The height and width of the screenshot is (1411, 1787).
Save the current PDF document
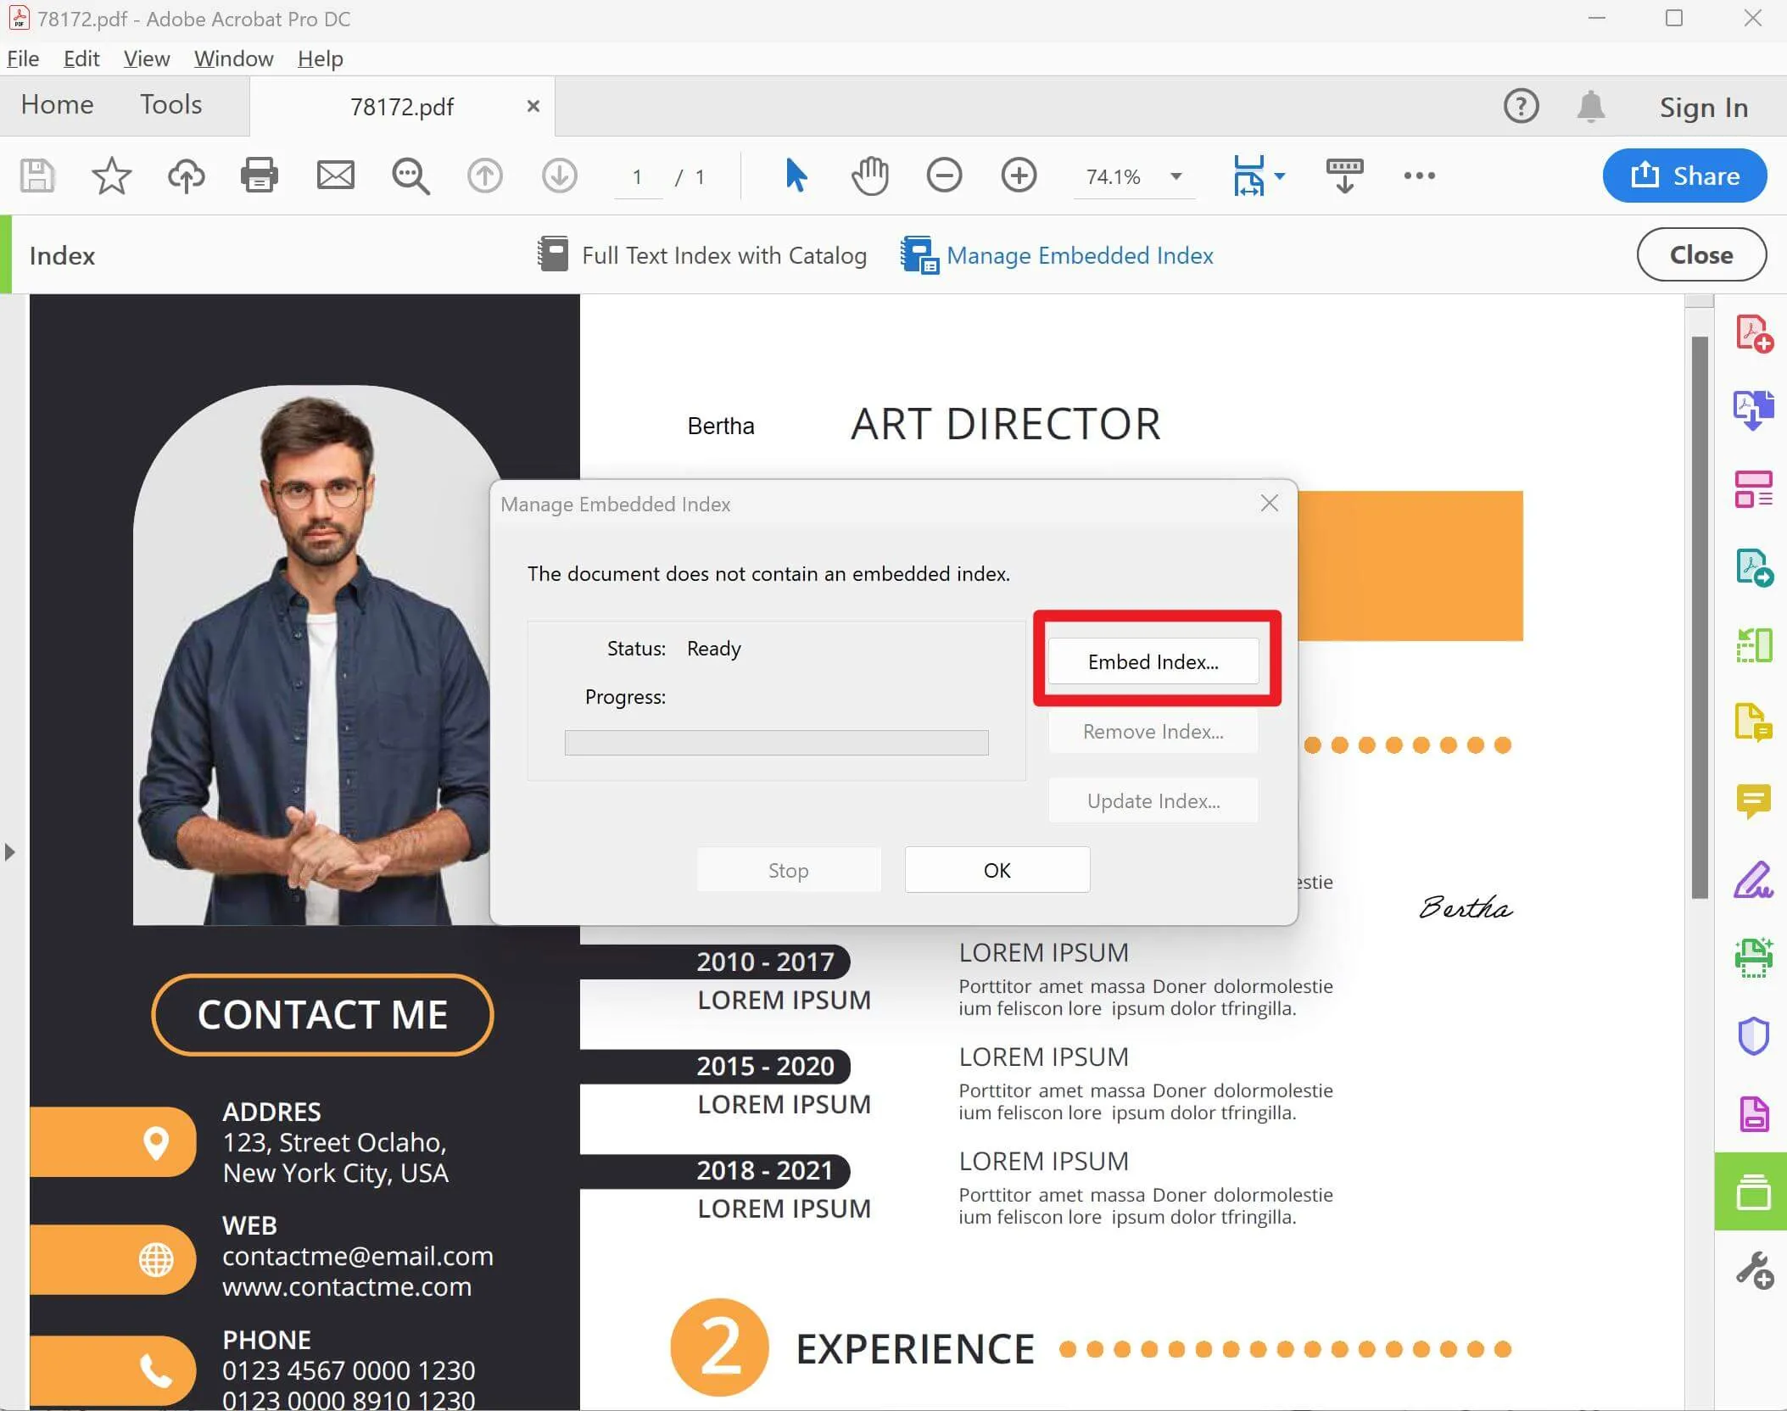click(x=36, y=176)
